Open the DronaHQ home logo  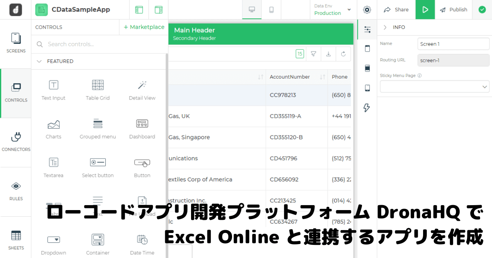pos(16,9)
